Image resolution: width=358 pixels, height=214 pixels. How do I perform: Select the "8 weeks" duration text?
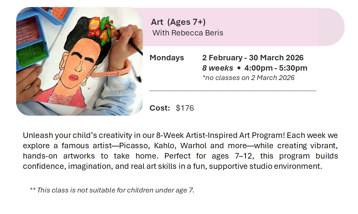click(218, 68)
